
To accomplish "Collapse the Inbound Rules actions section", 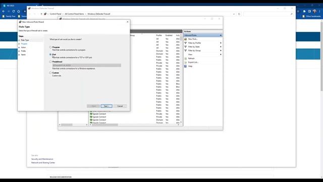I will point(221,35).
